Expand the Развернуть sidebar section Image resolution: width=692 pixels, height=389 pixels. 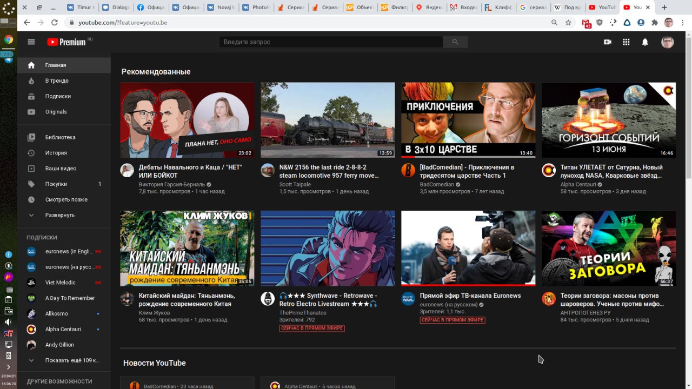(x=64, y=215)
